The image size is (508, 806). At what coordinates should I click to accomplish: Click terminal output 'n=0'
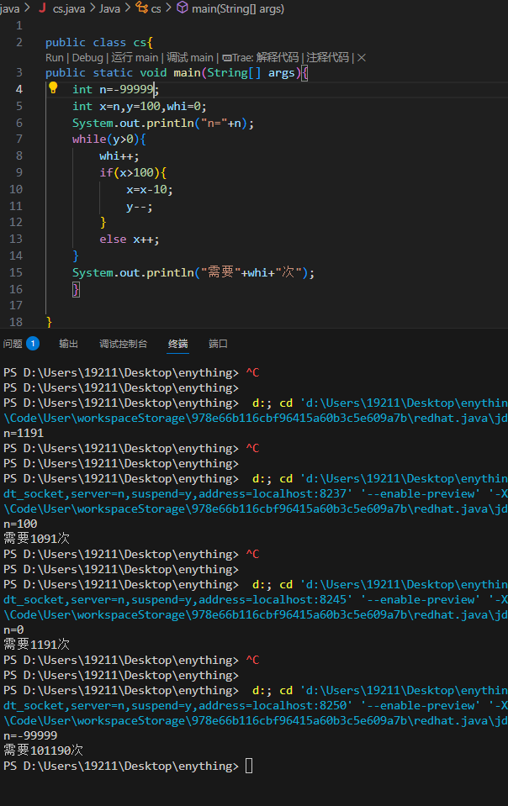[x=13, y=630]
